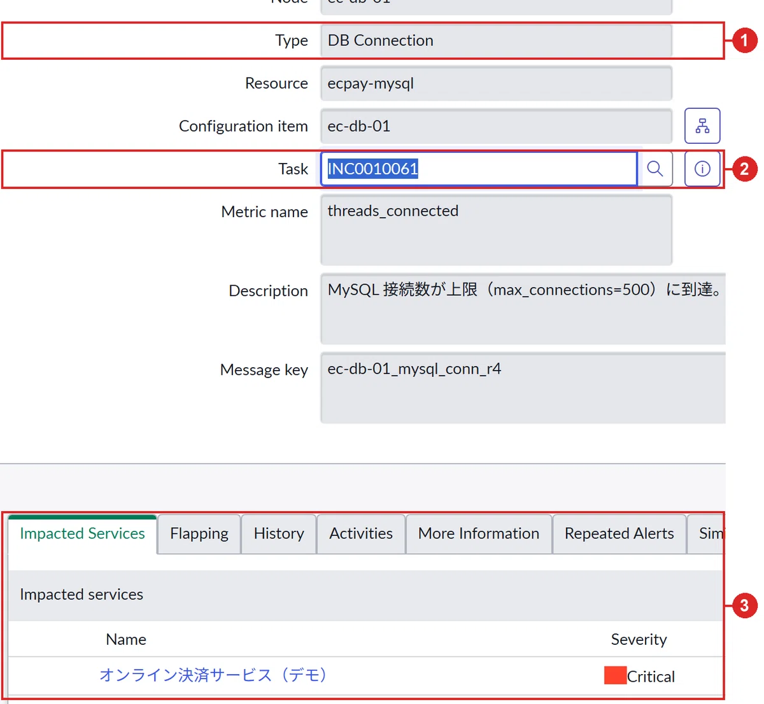The image size is (764, 704).
Task: Switch to the Activities tab
Action: [361, 533]
